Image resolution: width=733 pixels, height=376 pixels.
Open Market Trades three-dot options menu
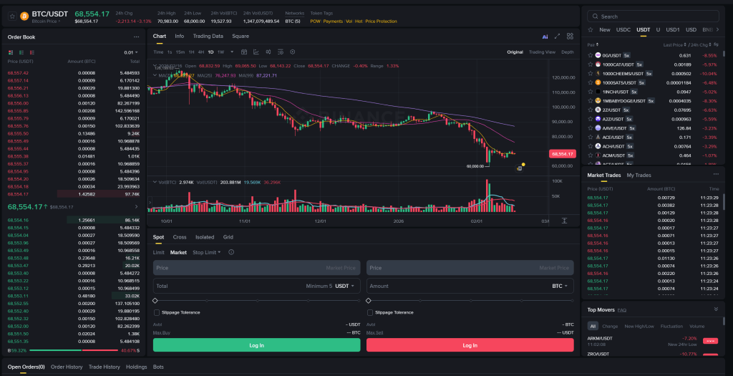(x=716, y=175)
